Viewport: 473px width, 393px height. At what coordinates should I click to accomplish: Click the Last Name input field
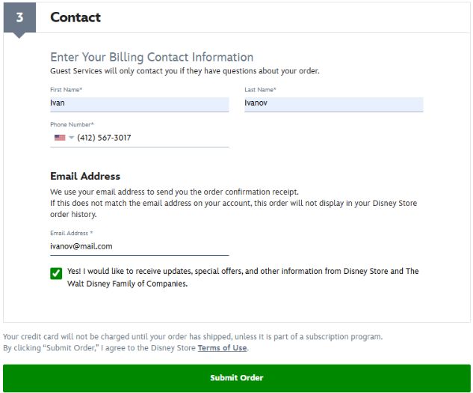pos(333,103)
